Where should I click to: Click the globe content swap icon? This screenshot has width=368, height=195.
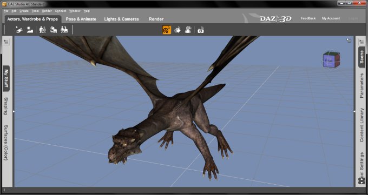(54, 30)
